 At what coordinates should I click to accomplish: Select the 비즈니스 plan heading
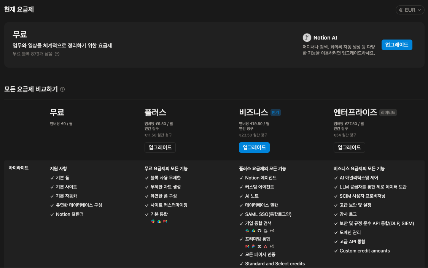[253, 112]
